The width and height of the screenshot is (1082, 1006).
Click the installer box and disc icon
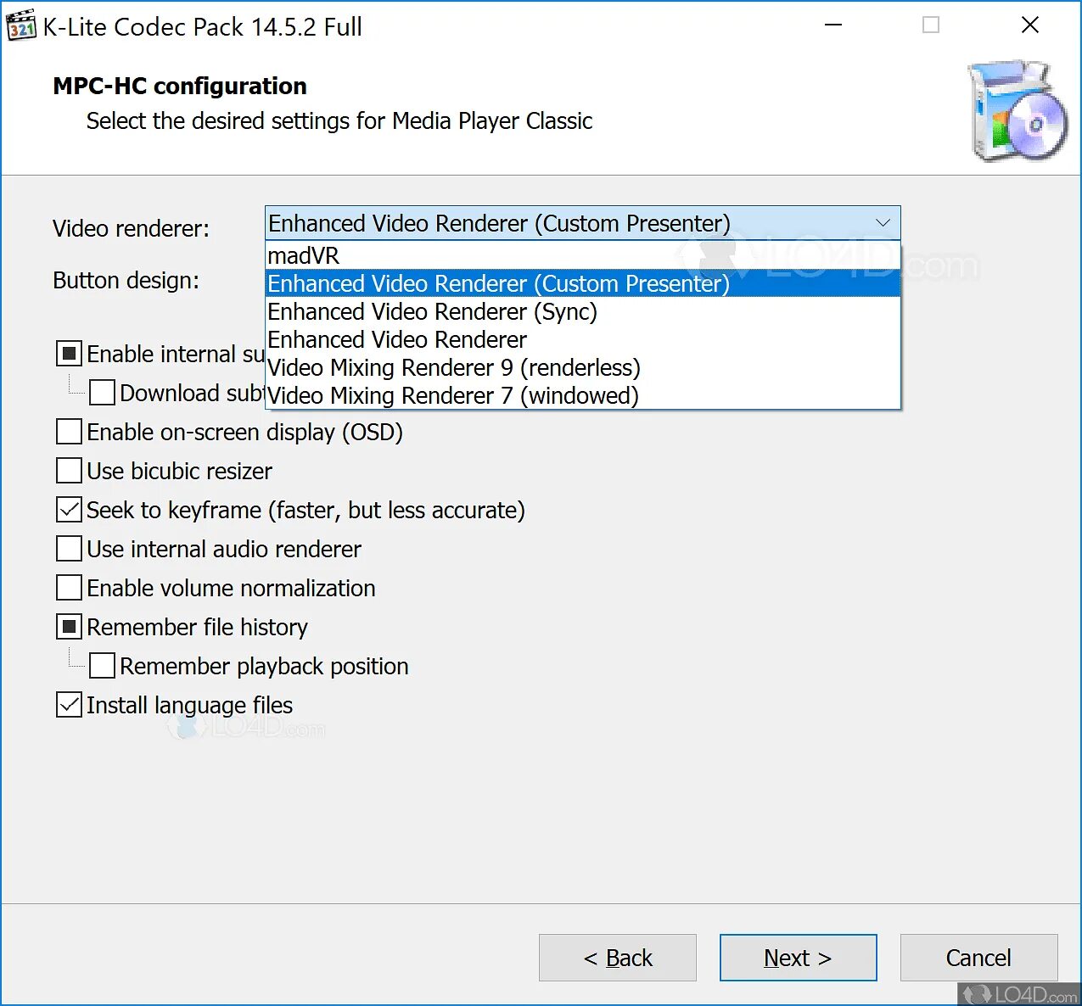(1018, 112)
